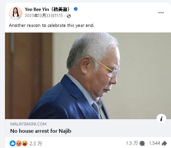171x148 pixels.
Task: Open the comment bubble icon
Action: tap(142, 143)
